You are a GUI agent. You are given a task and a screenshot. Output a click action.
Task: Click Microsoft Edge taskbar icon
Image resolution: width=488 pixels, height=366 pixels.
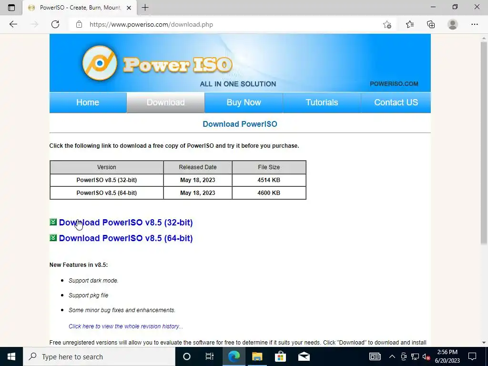tap(234, 356)
